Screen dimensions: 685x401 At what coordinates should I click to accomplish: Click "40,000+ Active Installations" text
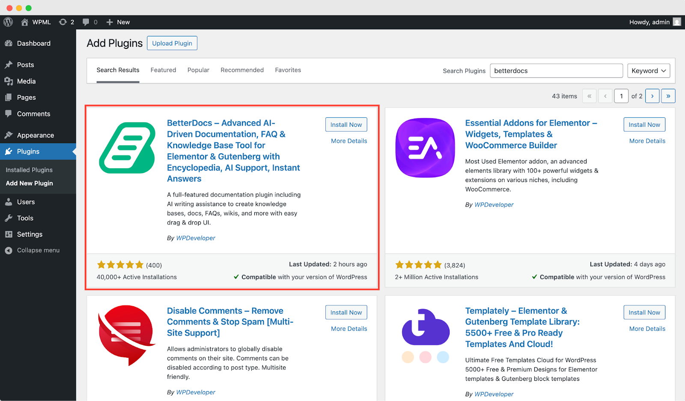137,277
